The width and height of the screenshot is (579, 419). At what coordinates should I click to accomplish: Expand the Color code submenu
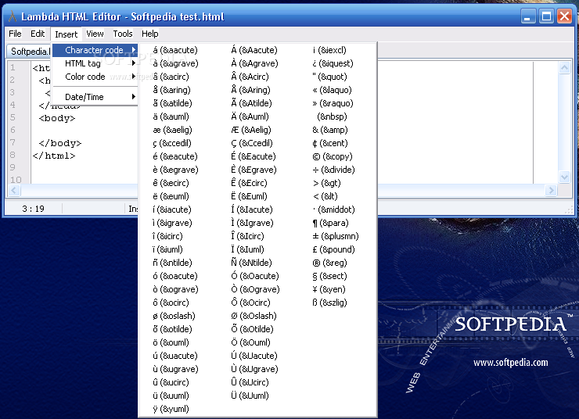coord(95,77)
